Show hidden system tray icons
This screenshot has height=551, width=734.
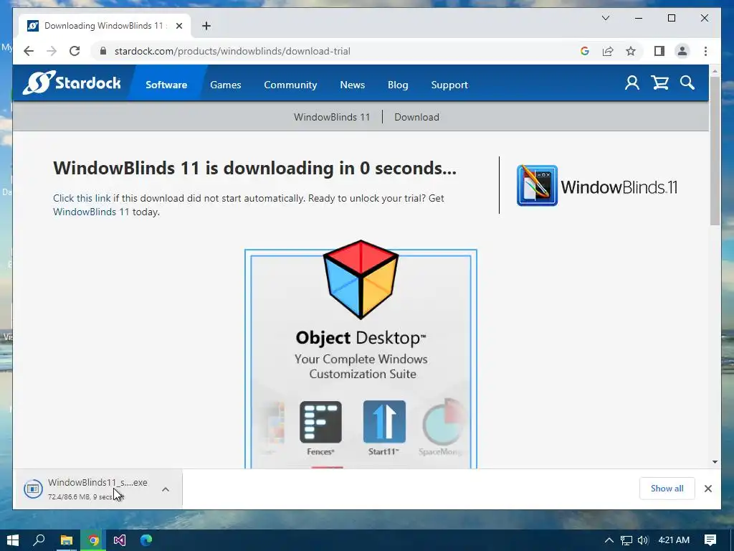click(609, 540)
